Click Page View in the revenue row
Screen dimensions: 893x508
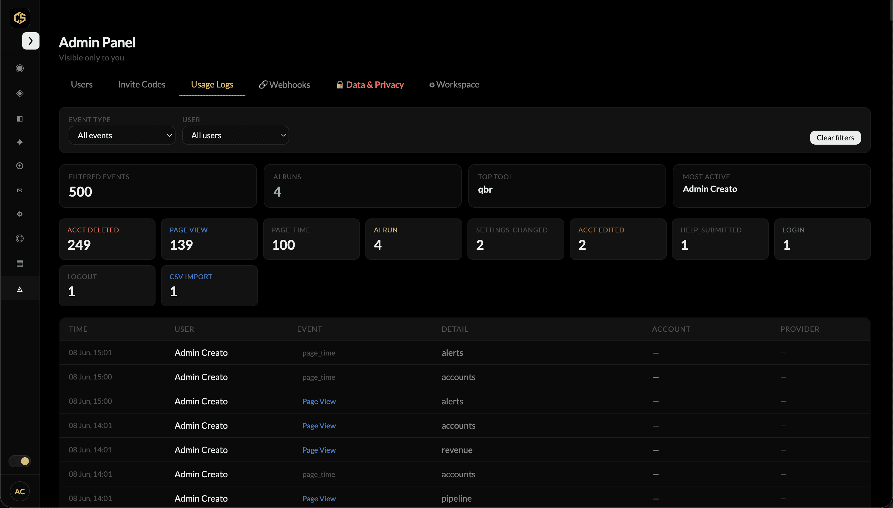(319, 450)
